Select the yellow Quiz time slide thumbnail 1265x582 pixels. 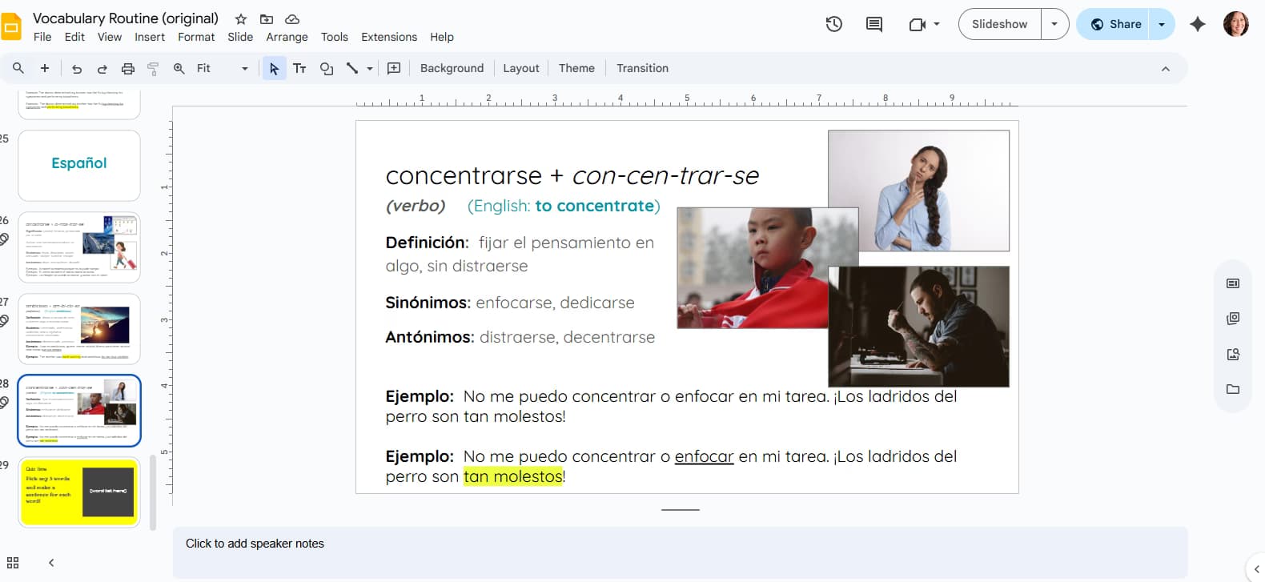(79, 492)
